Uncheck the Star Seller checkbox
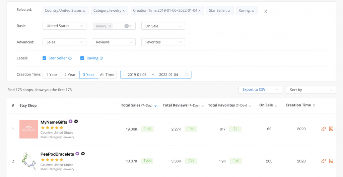The width and height of the screenshot is (343, 177). pyautogui.click(x=44, y=58)
